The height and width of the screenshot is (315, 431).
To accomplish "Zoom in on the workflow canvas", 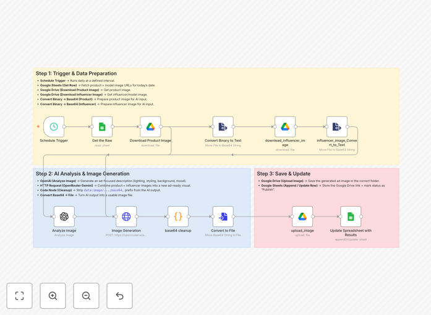I will coord(53,296).
